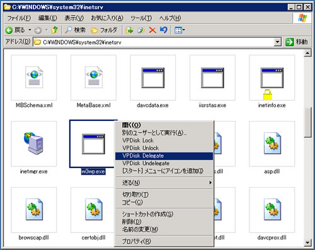Click the Forward arrow toolbar icon
The width and height of the screenshot is (315, 250).
[x=38, y=30]
